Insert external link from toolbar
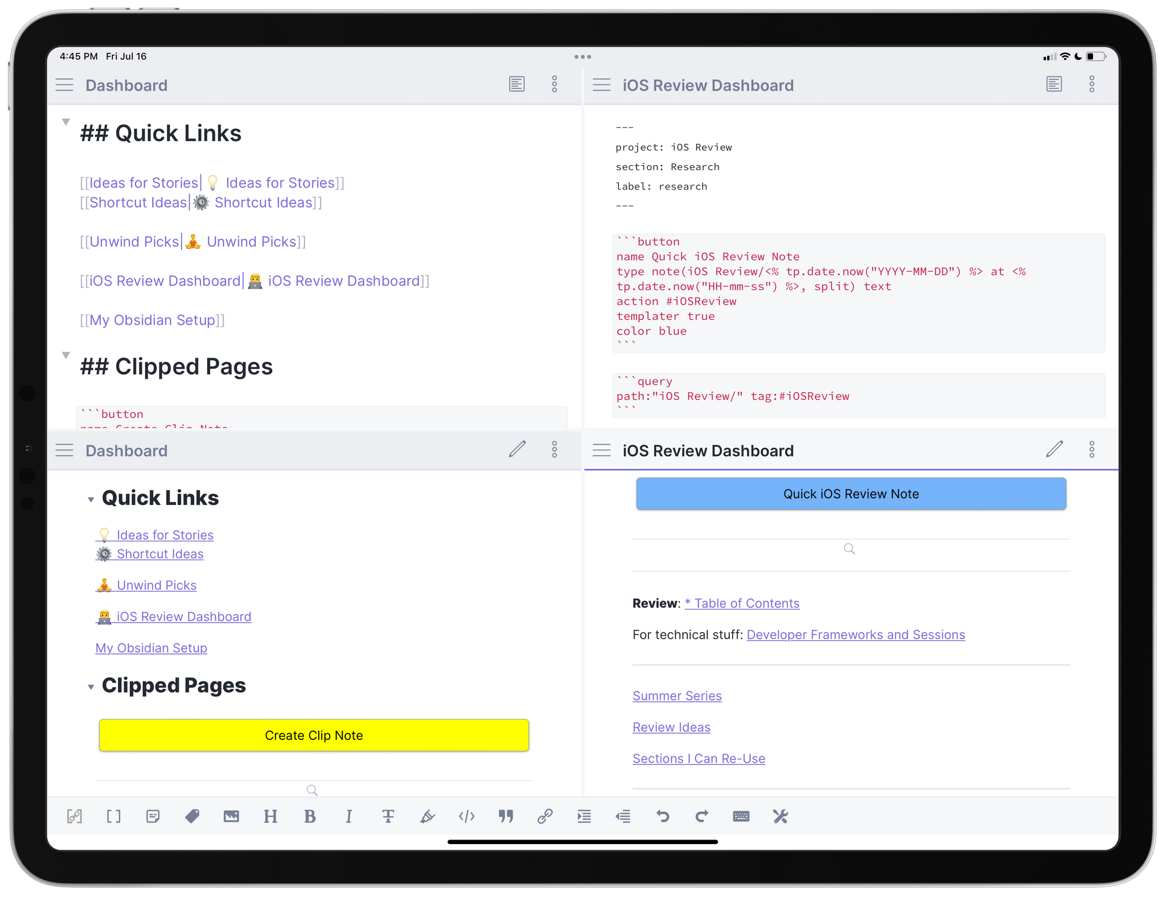1166x897 pixels. tap(545, 817)
